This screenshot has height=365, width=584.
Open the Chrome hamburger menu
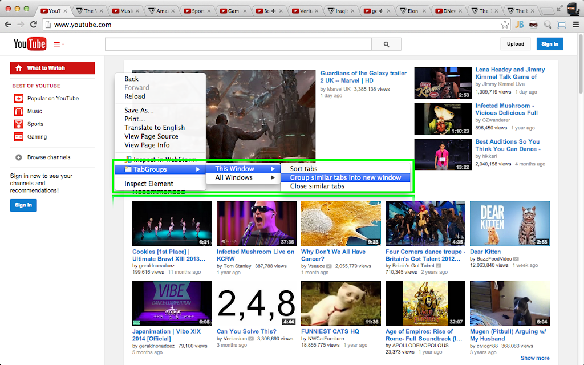tap(576, 25)
